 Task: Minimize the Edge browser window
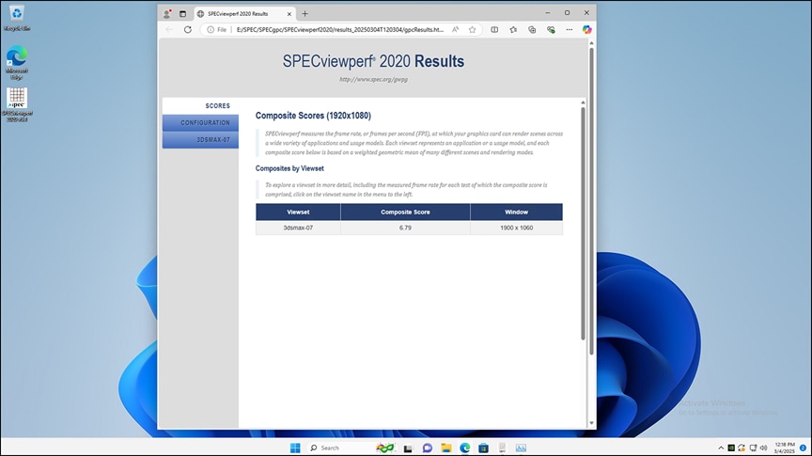[x=548, y=13]
